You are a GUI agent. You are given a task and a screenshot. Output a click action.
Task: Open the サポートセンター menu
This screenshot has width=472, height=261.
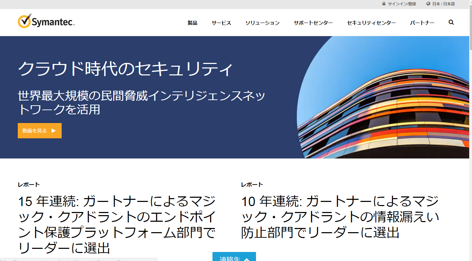pos(313,23)
